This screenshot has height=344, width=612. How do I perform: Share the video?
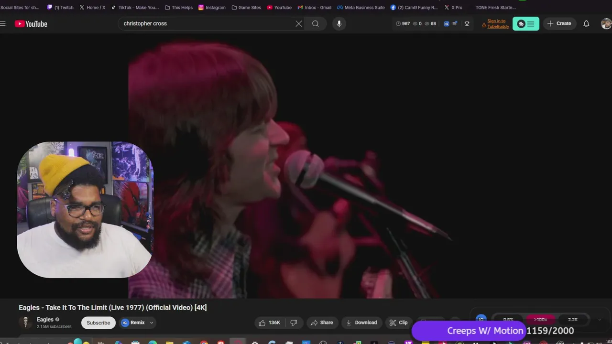[322, 322]
